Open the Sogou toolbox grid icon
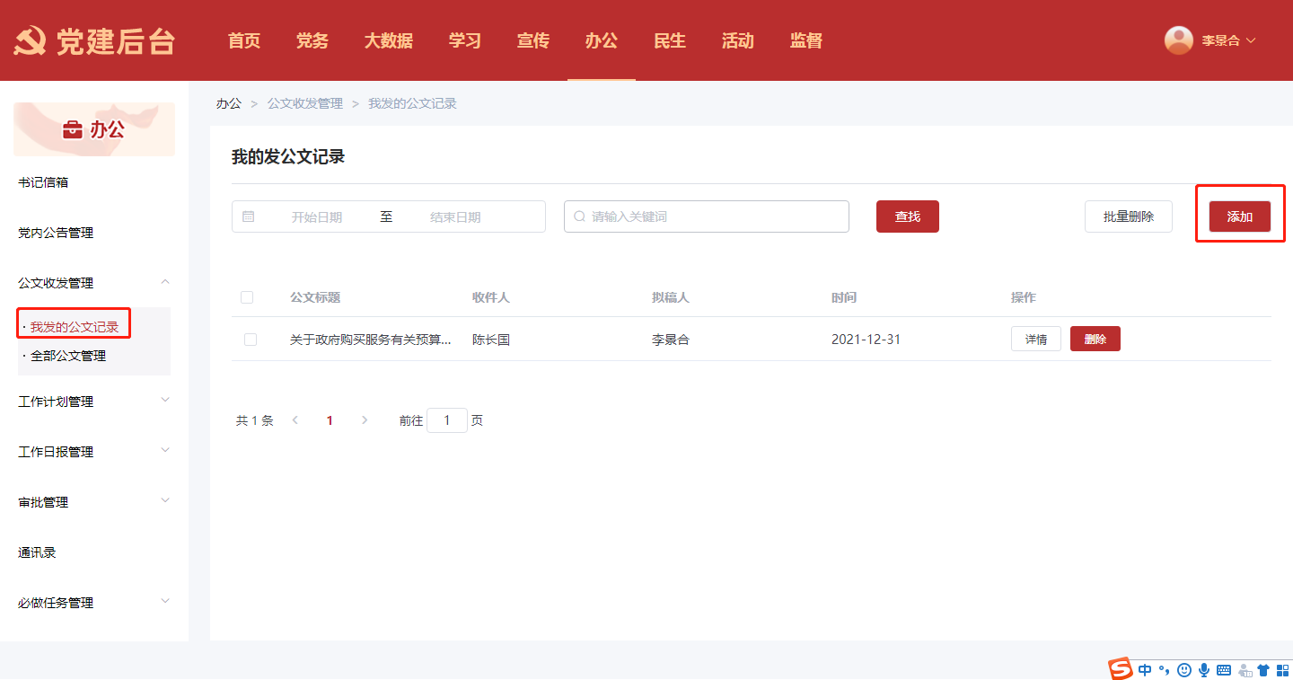This screenshot has height=680, width=1293. tap(1281, 669)
